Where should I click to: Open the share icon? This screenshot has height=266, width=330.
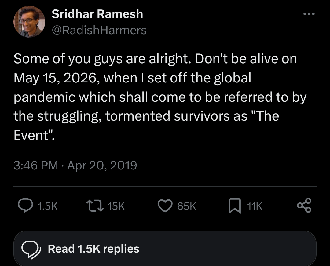(304, 205)
